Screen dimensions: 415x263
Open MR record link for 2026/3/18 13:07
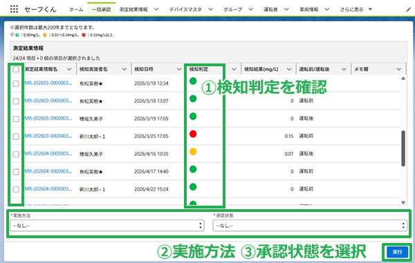[x=48, y=101]
